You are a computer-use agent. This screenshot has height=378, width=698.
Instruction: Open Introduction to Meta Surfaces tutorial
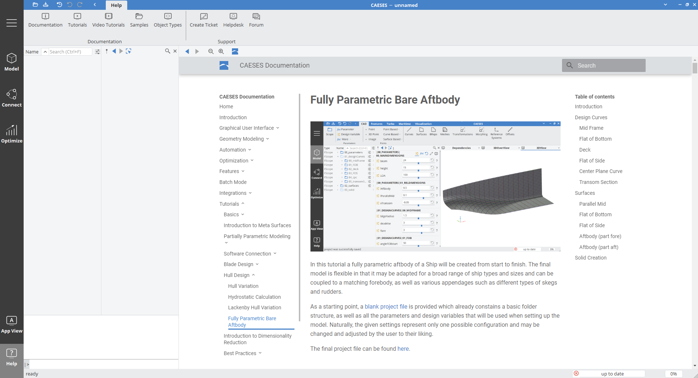[x=257, y=225]
